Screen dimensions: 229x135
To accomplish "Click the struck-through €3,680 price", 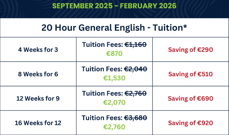I will (x=136, y=118).
